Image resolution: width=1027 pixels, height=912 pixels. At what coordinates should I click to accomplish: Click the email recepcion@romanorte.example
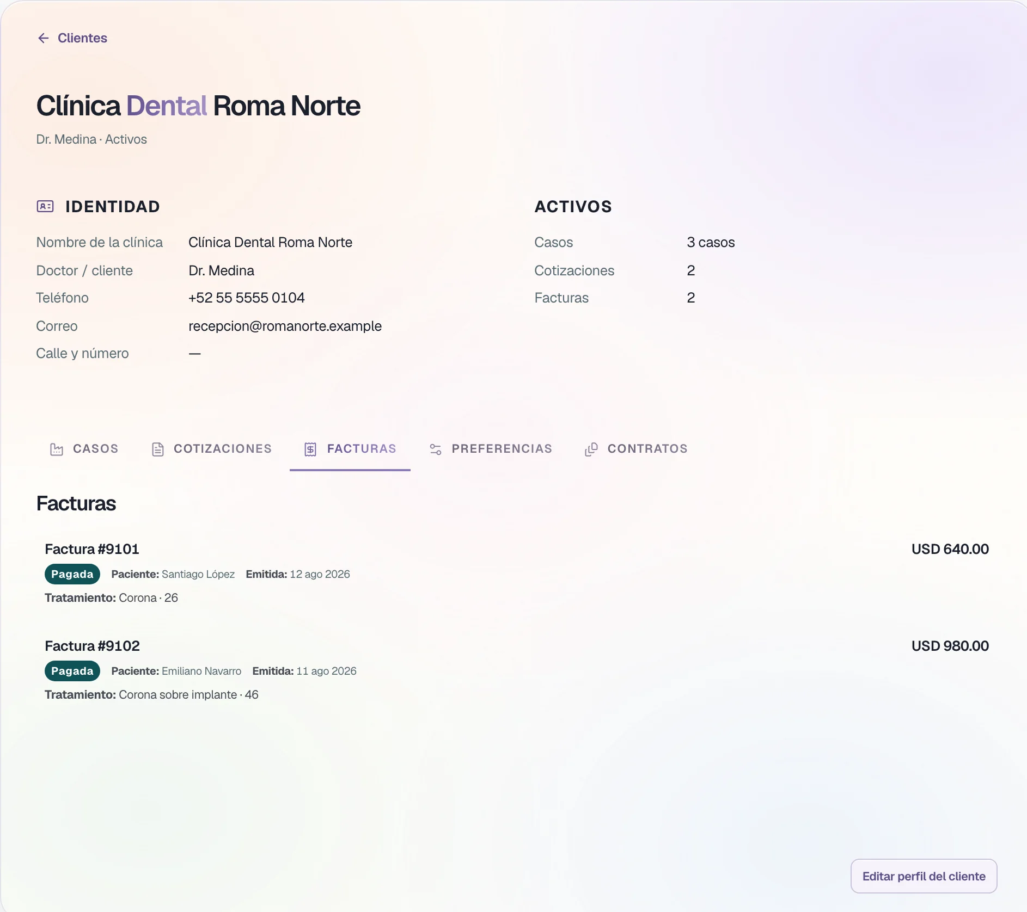285,326
